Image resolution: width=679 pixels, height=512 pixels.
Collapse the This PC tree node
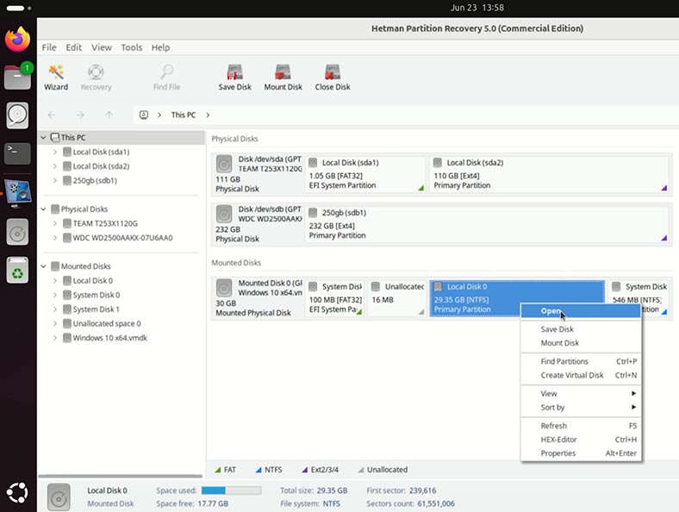coord(43,137)
